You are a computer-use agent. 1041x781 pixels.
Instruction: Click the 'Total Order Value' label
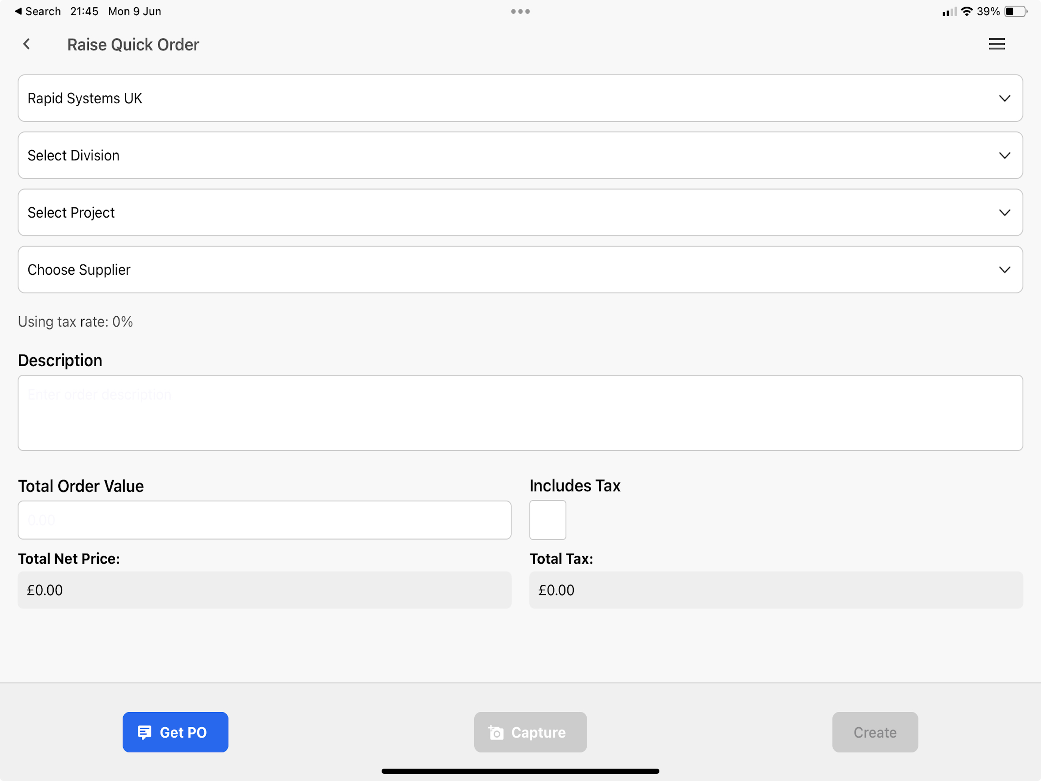click(81, 486)
